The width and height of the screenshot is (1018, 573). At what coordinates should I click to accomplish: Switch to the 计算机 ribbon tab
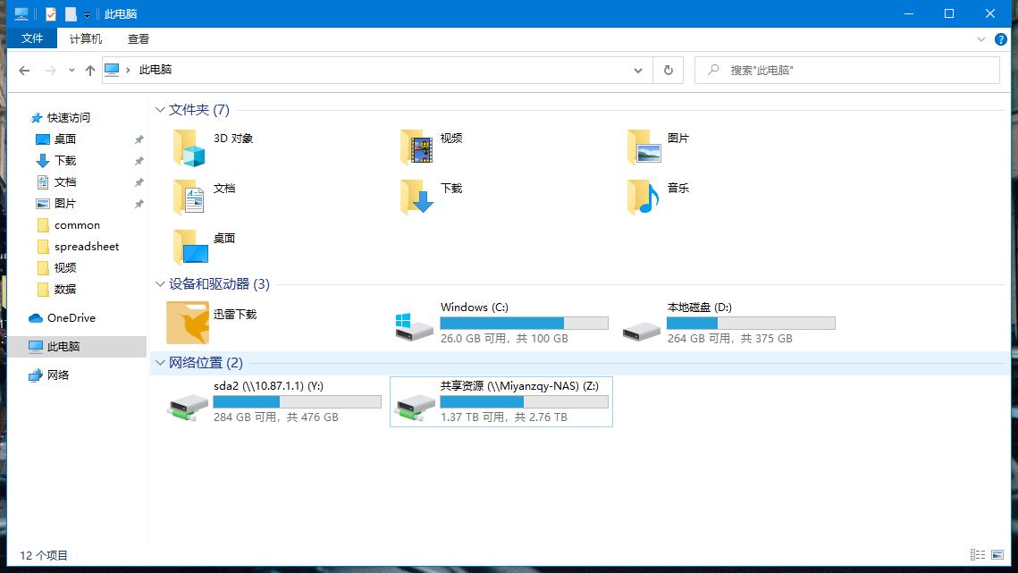[x=85, y=38]
